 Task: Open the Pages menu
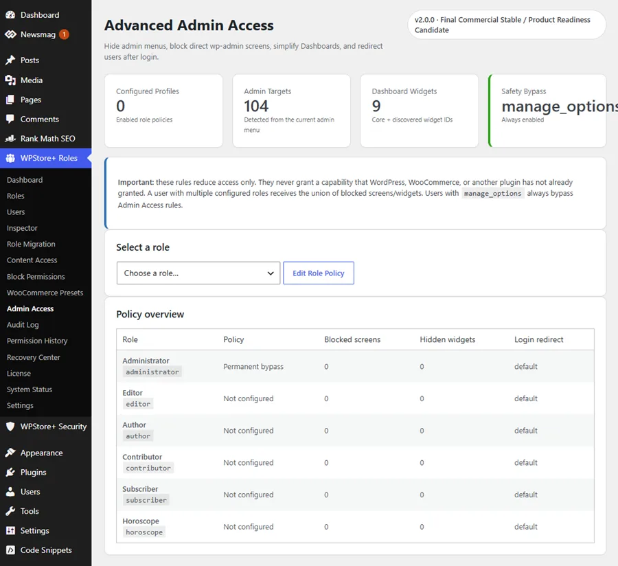46,100
